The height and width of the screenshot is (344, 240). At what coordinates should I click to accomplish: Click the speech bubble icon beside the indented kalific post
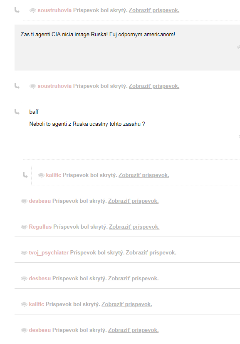[x=41, y=175]
